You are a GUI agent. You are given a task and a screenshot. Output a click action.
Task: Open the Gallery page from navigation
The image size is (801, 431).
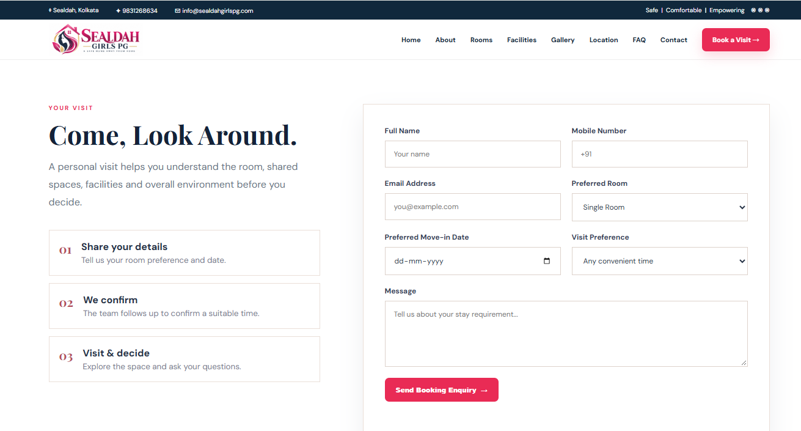tap(563, 40)
